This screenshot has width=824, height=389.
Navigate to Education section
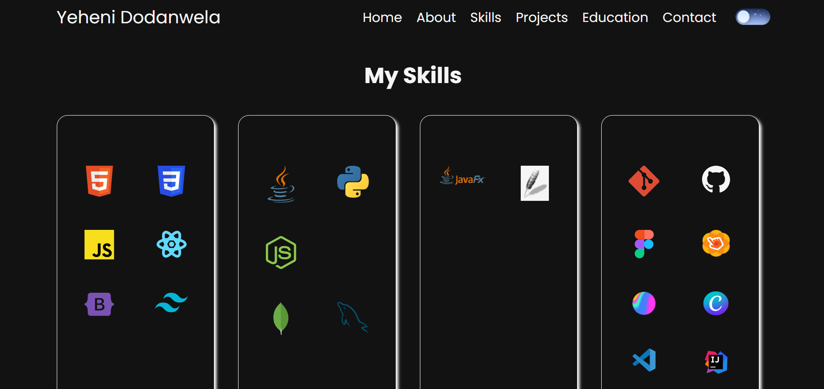tap(615, 17)
